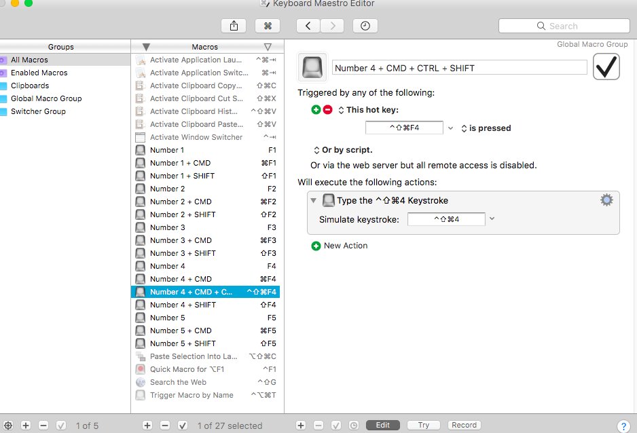Toggle macro enabled checkmark beside 1 of 27

(183, 426)
